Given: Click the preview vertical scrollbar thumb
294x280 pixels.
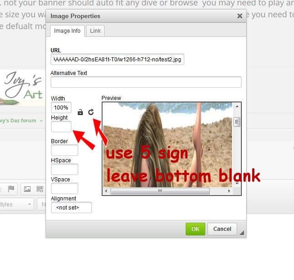Looking at the screenshot, I should pyautogui.click(x=237, y=122).
